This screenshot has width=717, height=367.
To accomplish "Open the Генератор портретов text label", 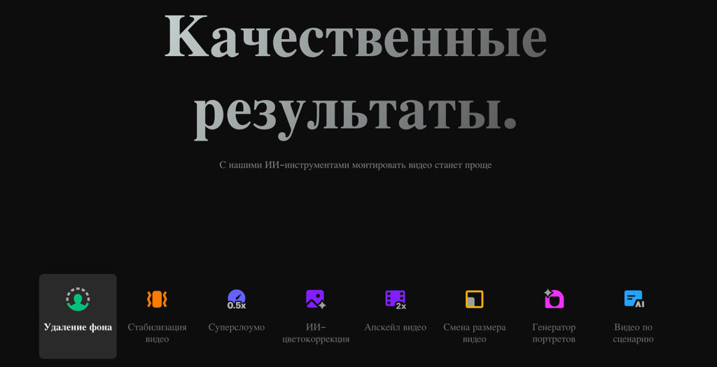I will tap(554, 333).
